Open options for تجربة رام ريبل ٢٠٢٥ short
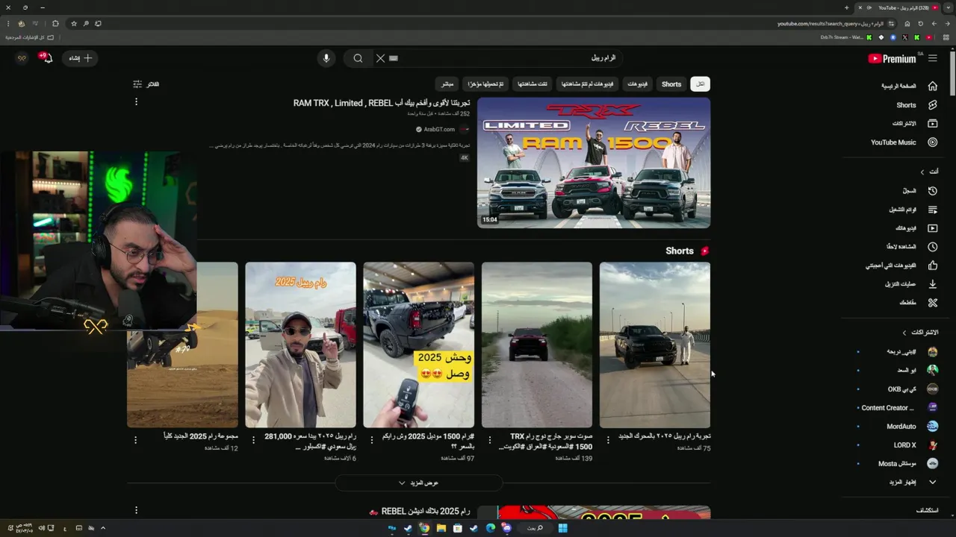 pos(608,440)
